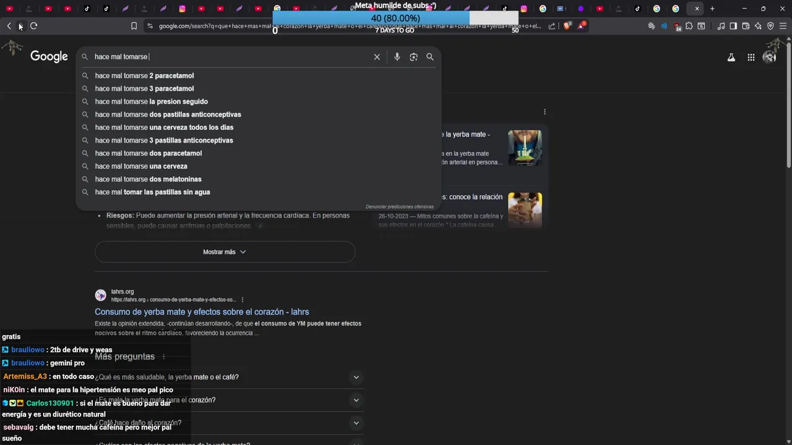Image resolution: width=792 pixels, height=445 pixels.
Task: Open site settings icon beside the URL
Action: (x=150, y=26)
